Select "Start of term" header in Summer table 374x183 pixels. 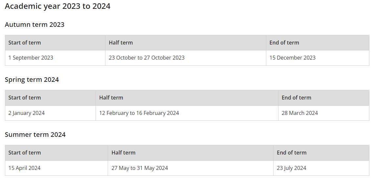click(x=25, y=153)
